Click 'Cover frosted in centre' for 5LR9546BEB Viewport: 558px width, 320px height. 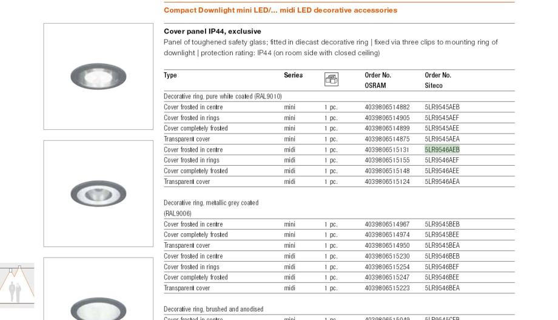pos(193,256)
